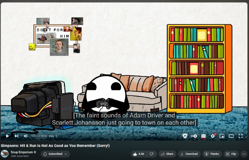Click the shield extension icon in player
The image size is (249, 160).
tap(185, 136)
